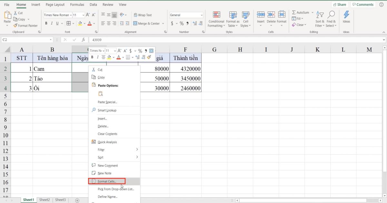Image resolution: width=387 pixels, height=203 pixels.
Task: Switch to Sheet2
Action: point(44,200)
